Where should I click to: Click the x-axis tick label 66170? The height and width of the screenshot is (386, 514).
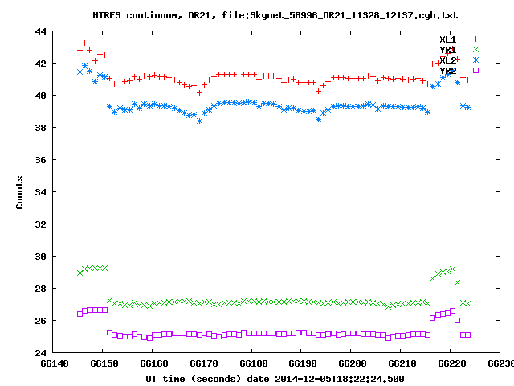(x=204, y=363)
